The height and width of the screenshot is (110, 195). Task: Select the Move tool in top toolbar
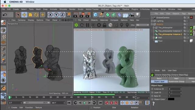[24, 15]
